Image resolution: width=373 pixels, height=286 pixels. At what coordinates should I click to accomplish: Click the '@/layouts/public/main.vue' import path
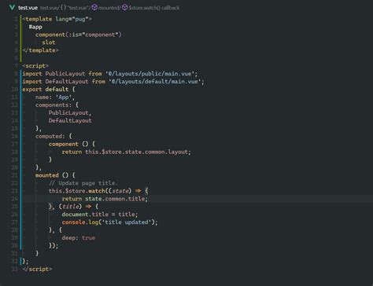(150, 74)
